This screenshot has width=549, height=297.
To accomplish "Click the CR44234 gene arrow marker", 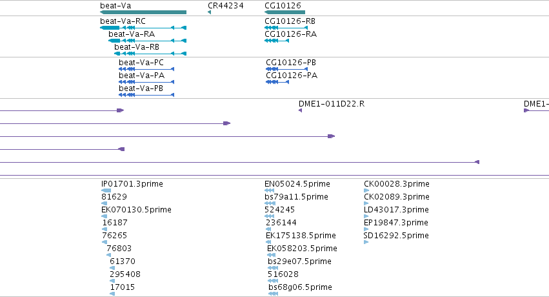I will tap(210, 12).
